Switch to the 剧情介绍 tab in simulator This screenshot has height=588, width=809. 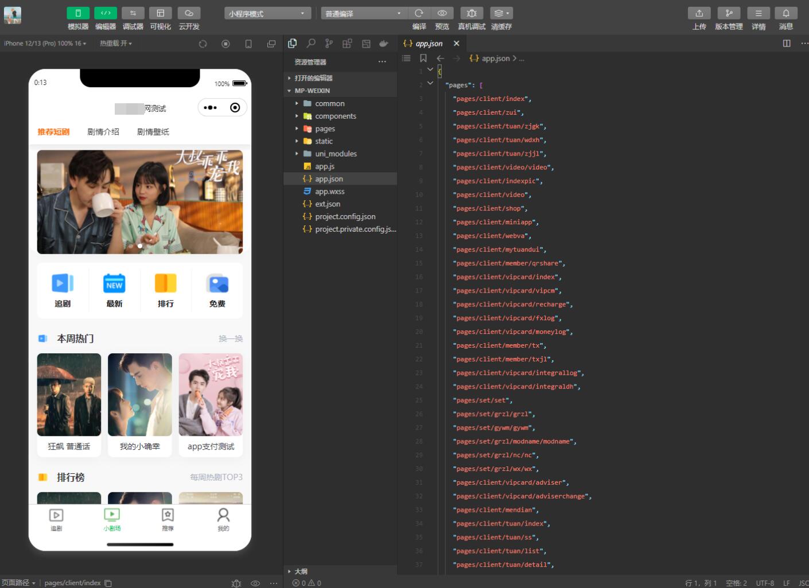tap(103, 132)
